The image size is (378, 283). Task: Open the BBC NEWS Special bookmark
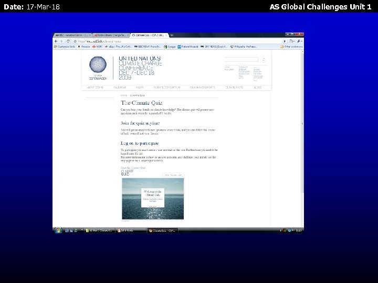coord(214,47)
